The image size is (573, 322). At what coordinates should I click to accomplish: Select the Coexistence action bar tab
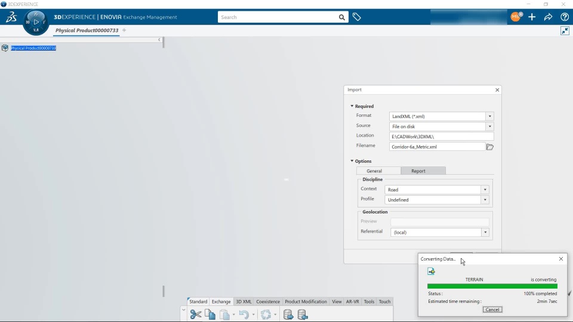point(268,302)
